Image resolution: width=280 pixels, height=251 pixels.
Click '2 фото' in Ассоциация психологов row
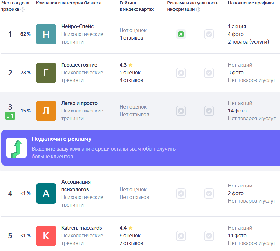(x=236, y=193)
